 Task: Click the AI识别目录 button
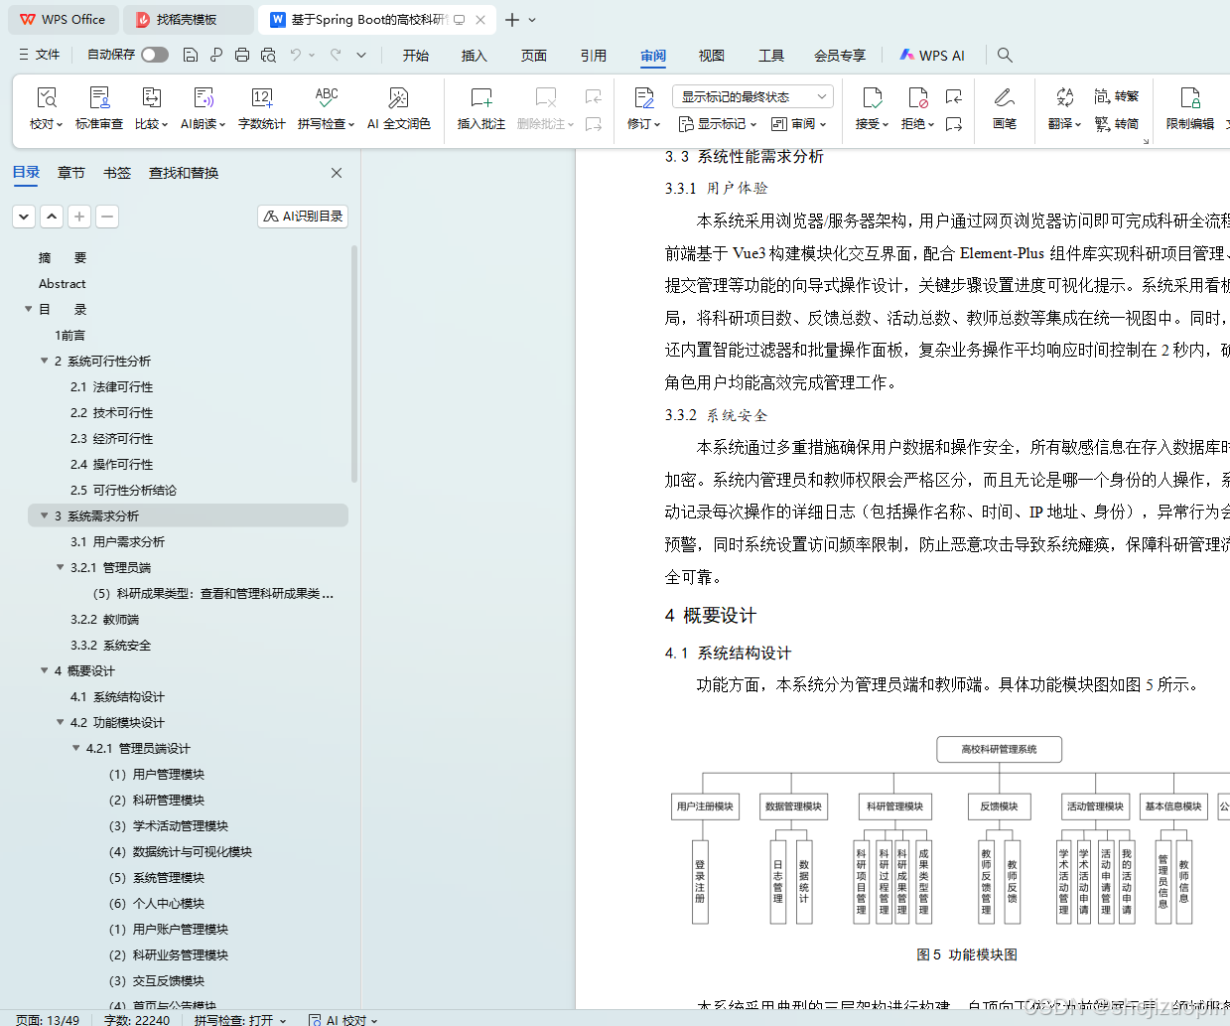[x=303, y=216]
